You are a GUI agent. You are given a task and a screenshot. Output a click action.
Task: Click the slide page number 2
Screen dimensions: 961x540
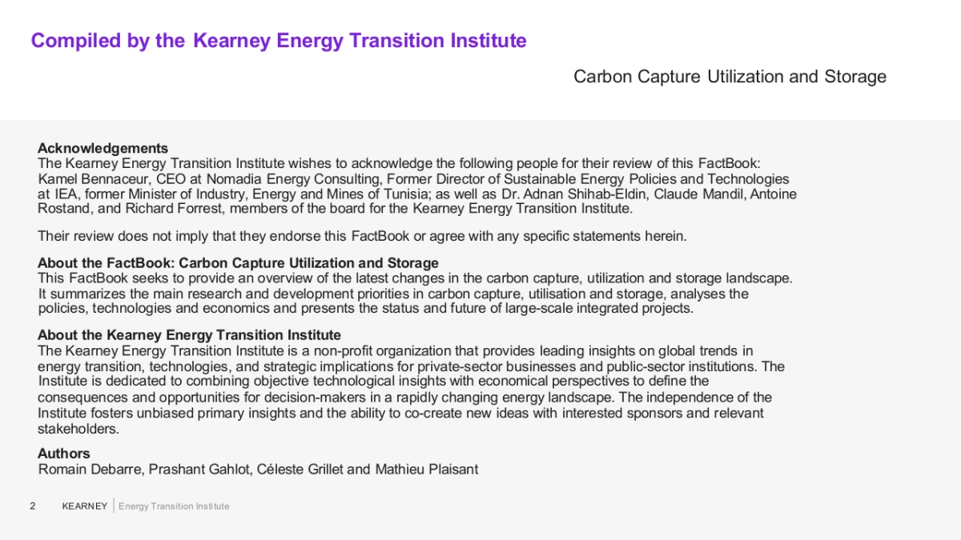(x=32, y=506)
